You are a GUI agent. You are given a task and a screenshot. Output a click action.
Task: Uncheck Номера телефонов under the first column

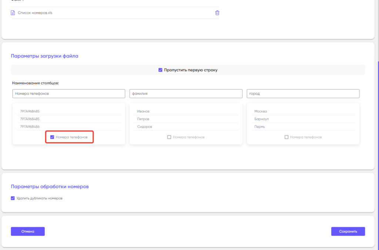(x=52, y=137)
